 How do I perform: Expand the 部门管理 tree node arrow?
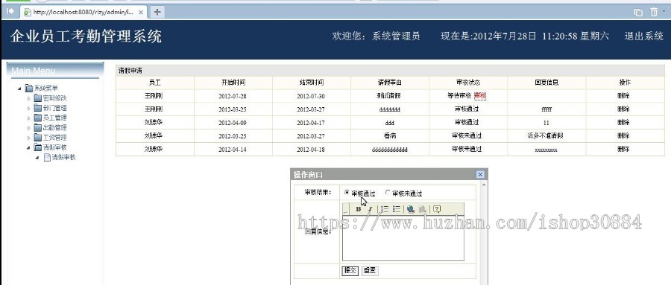pos(28,109)
